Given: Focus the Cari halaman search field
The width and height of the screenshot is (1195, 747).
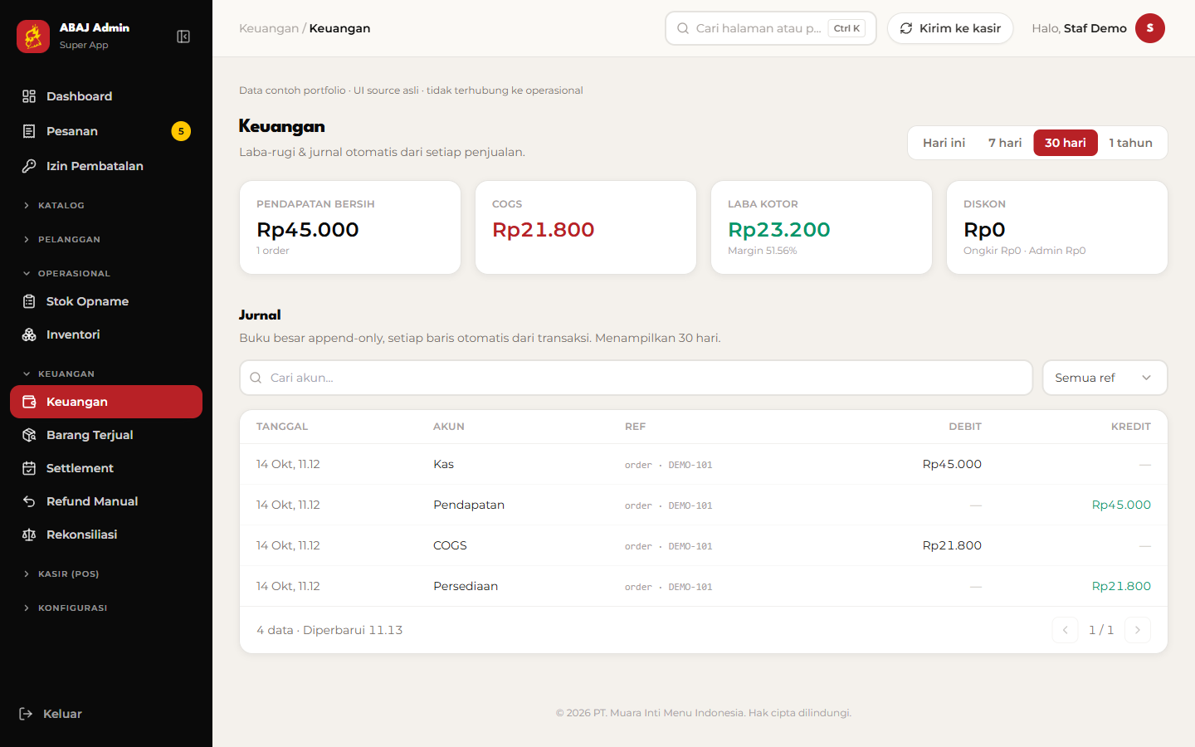Looking at the screenshot, I should click(x=771, y=28).
